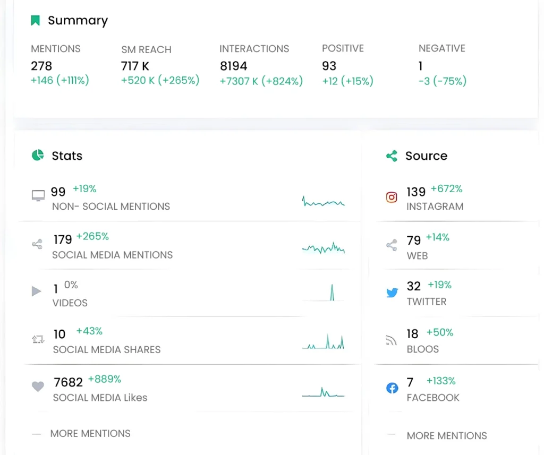
Task: Click the Twitter bird icon
Action: click(392, 293)
